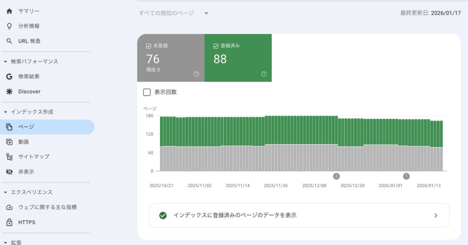Screen dimensions: 468x245
Task: Toggle the 未登録 checkbox
Action: tap(149, 46)
